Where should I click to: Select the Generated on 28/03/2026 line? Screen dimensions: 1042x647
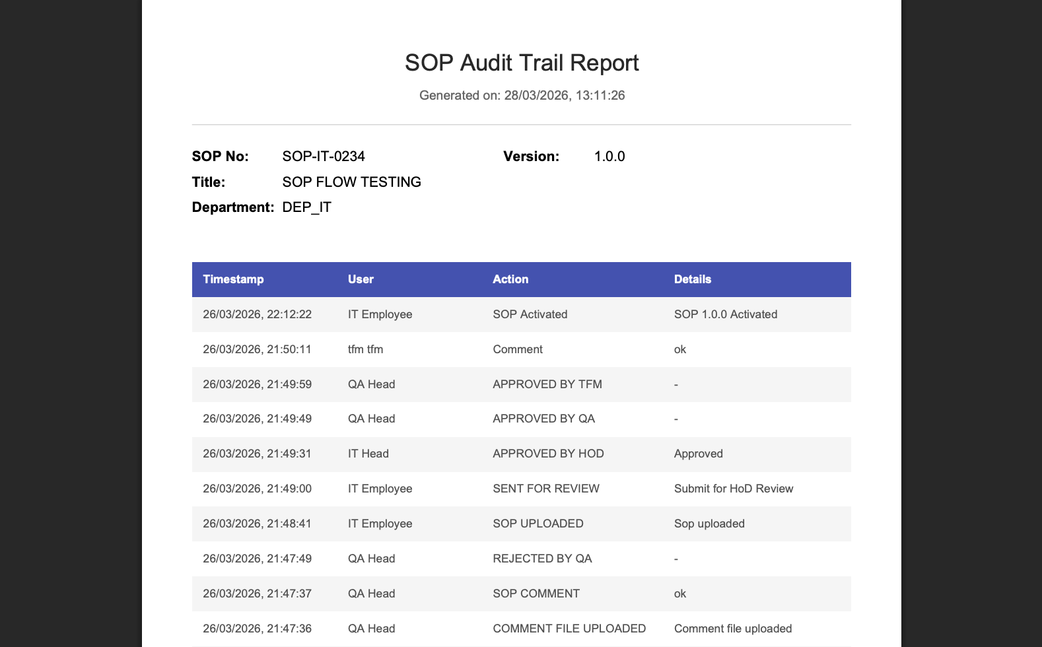click(522, 96)
